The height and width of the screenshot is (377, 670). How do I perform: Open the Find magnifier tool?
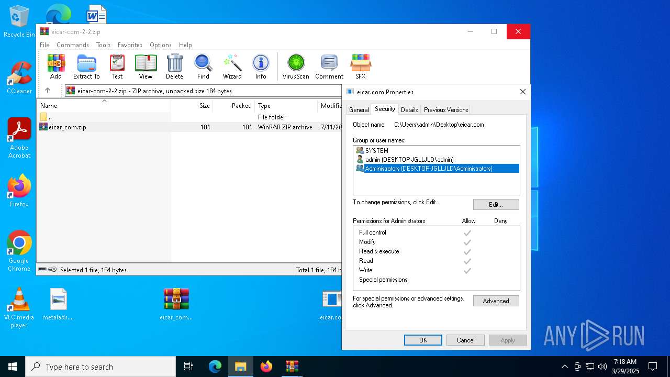click(x=203, y=66)
